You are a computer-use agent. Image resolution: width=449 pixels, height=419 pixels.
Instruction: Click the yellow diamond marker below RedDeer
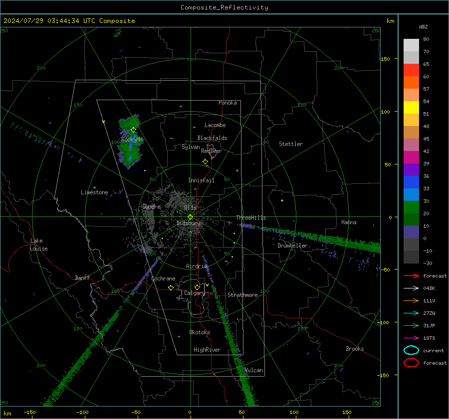coord(206,162)
